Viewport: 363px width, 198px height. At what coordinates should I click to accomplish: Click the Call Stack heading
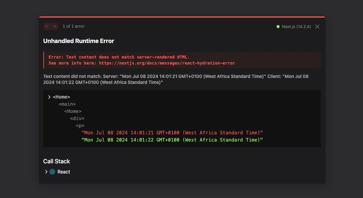pyautogui.click(x=57, y=161)
